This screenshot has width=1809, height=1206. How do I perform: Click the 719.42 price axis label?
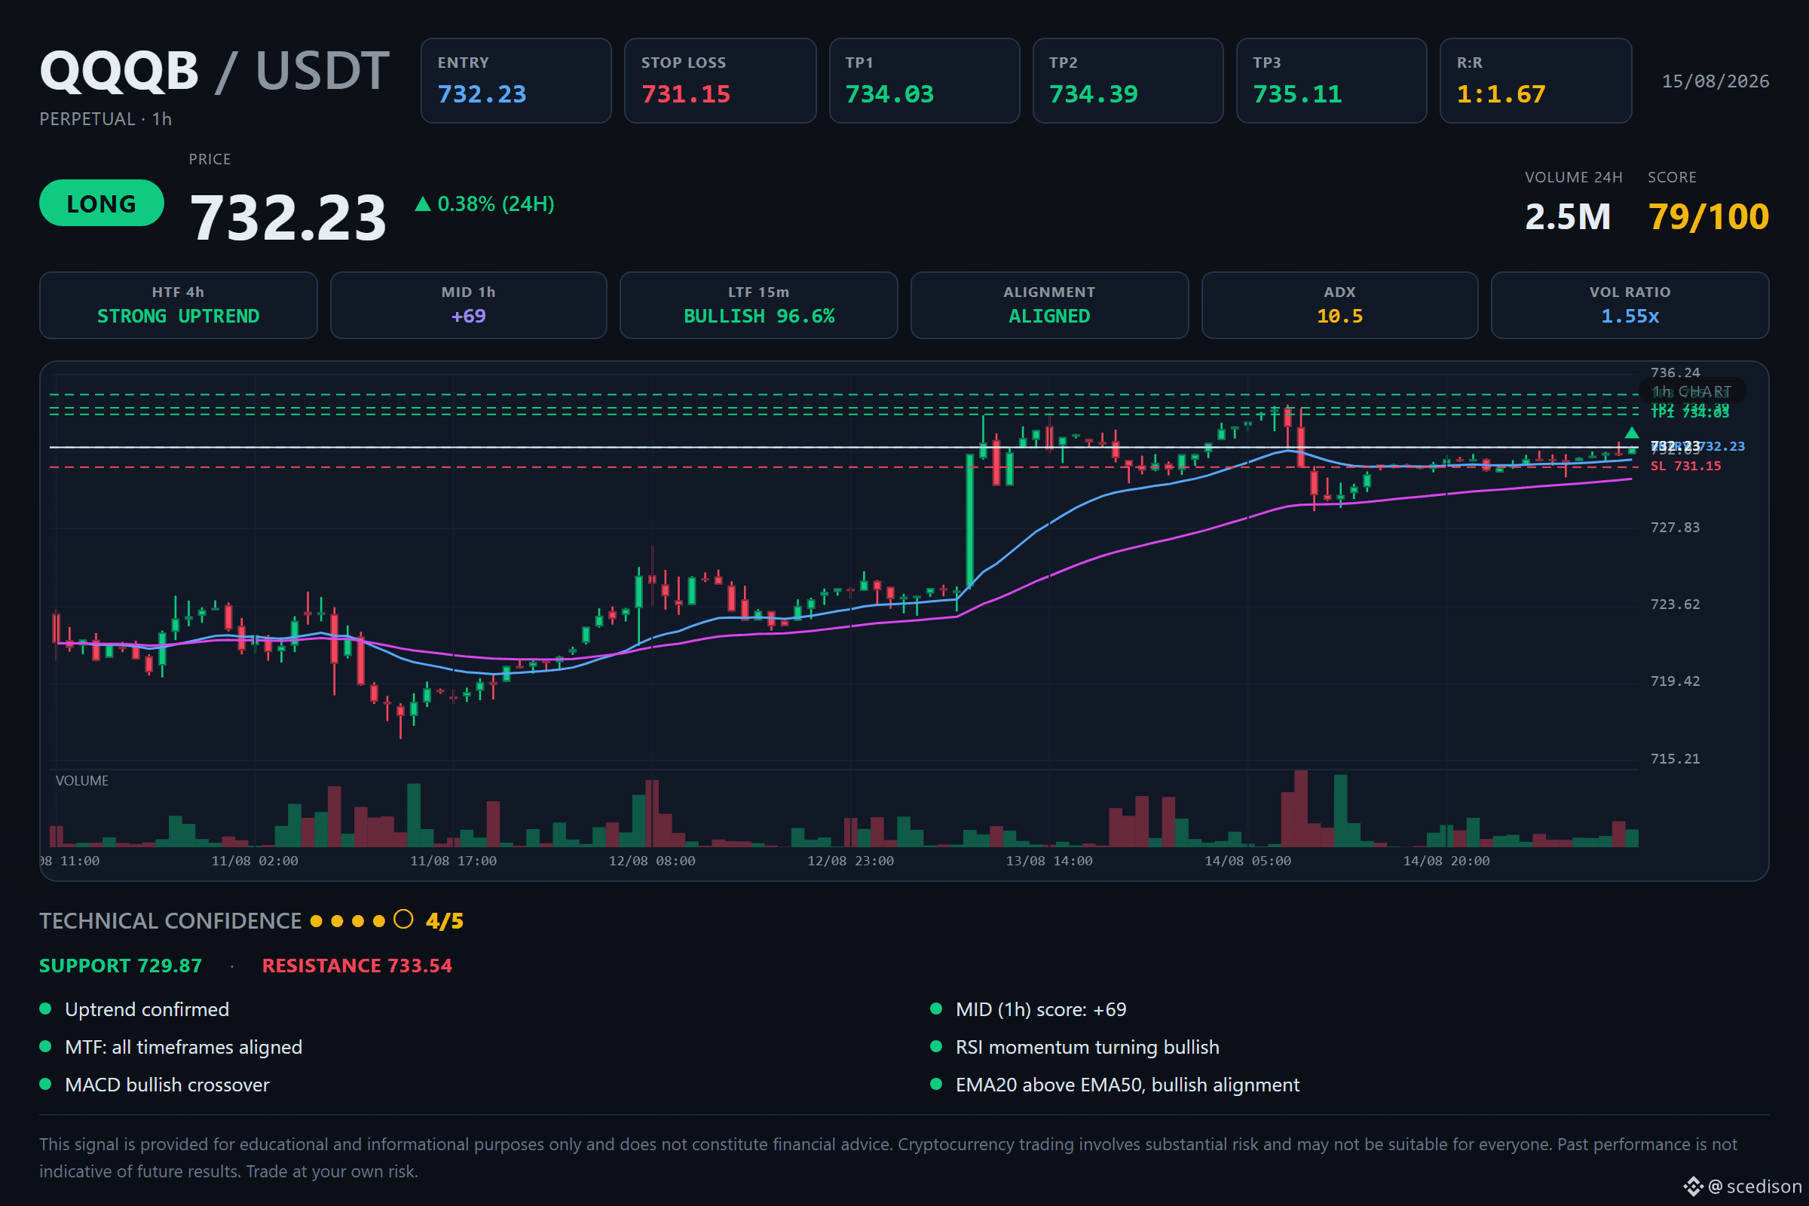coord(1675,681)
